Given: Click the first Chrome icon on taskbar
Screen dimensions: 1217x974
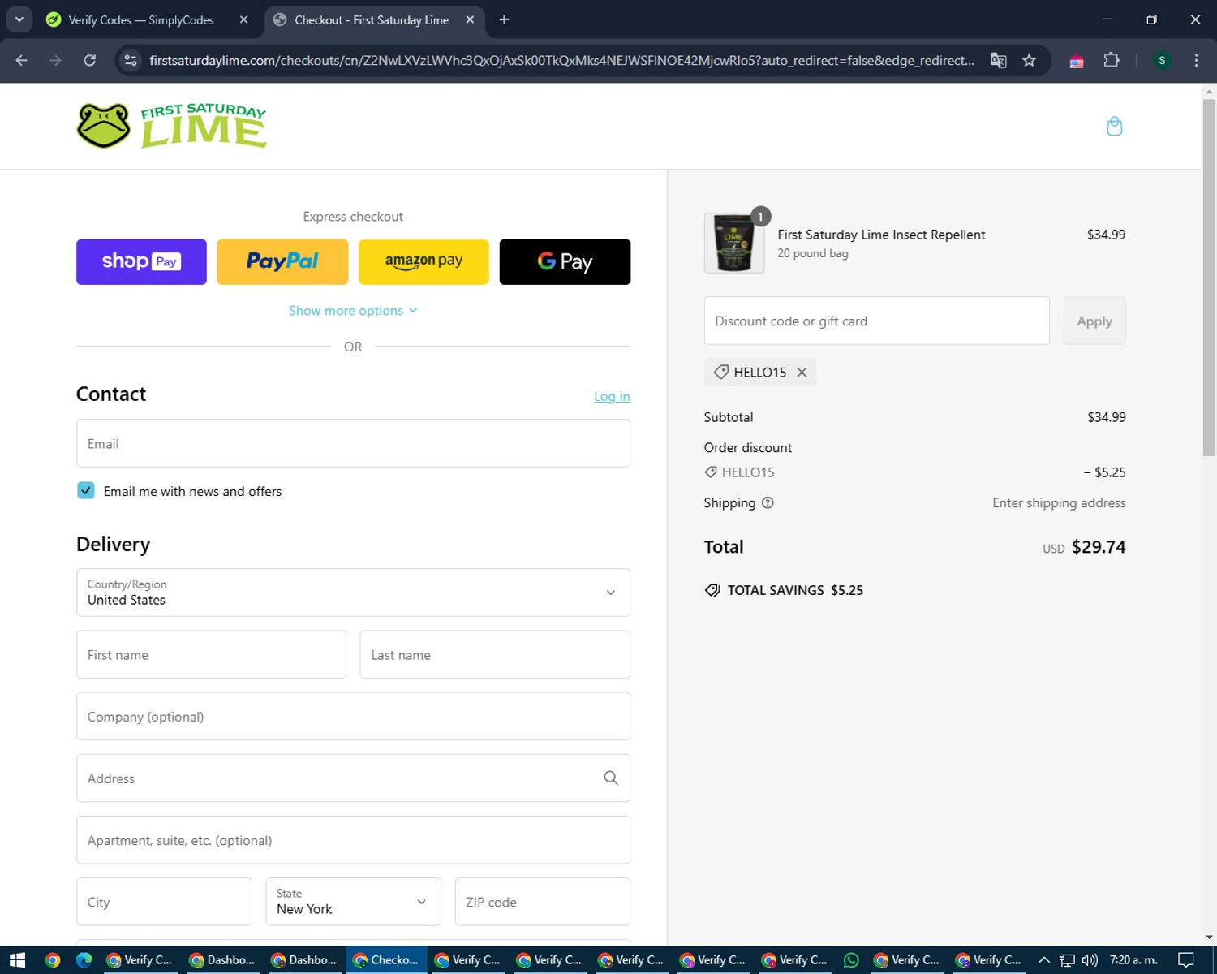Looking at the screenshot, I should [x=53, y=960].
